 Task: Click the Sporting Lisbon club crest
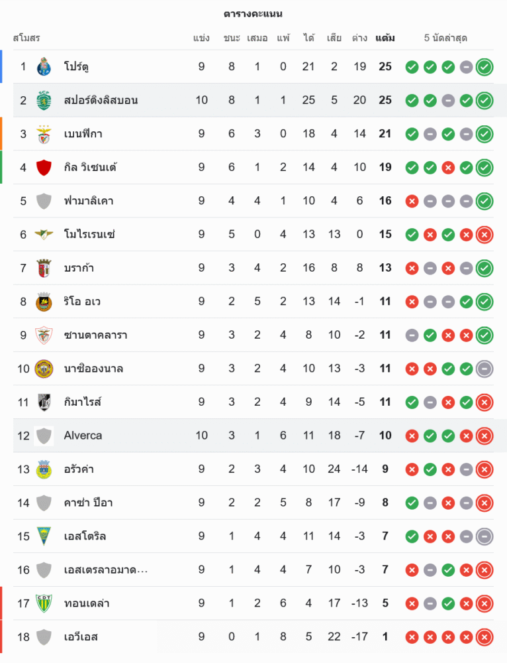pos(44,100)
